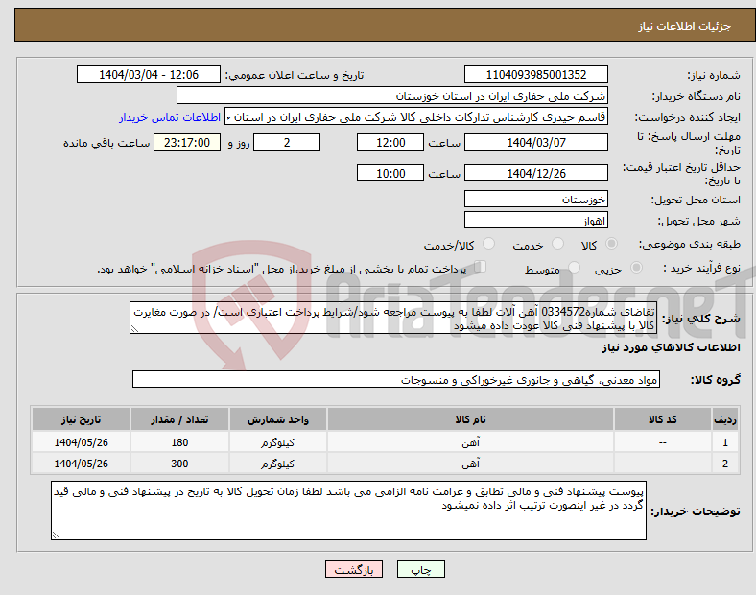Screen dimensions: 756x595
Task: Click need date 1404/05/26 in row 1
Action: pyautogui.click(x=81, y=442)
